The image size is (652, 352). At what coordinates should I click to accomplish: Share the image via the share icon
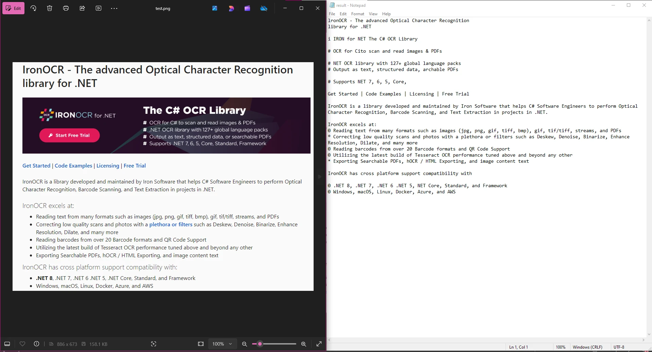click(x=82, y=8)
